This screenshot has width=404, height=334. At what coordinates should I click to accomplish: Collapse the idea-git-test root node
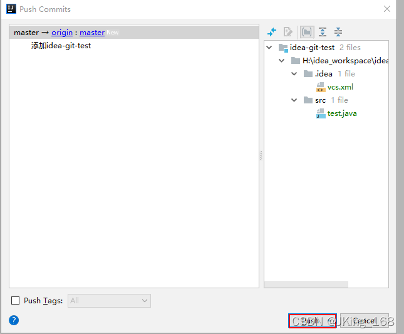(x=269, y=48)
